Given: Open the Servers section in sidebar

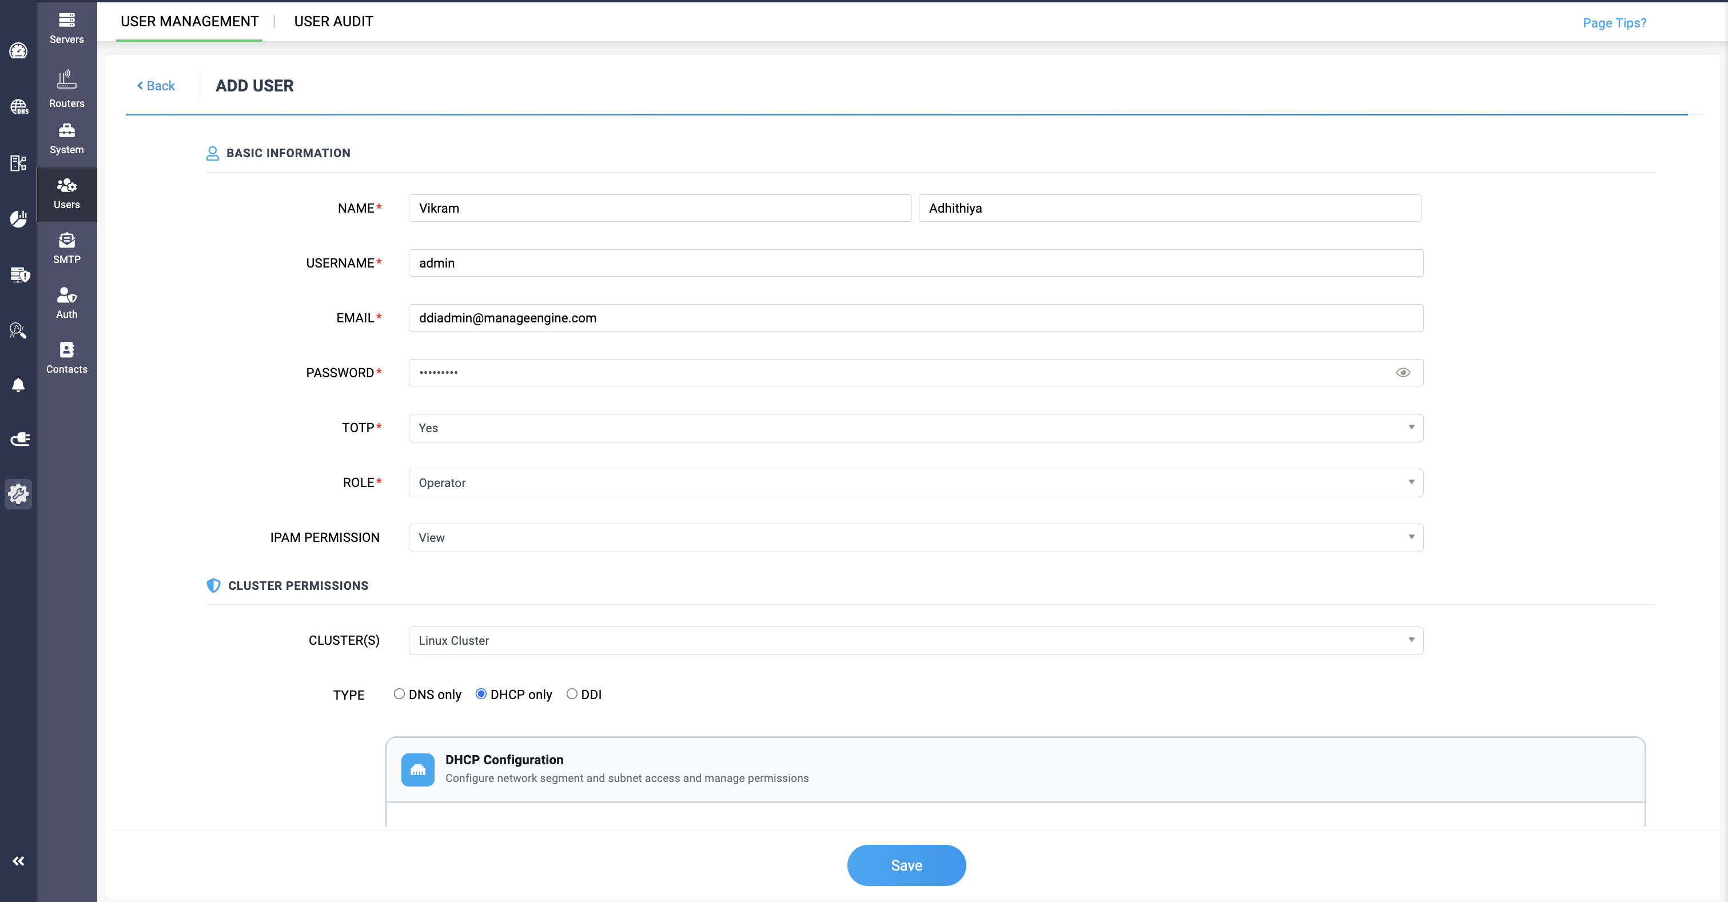Looking at the screenshot, I should click(66, 27).
